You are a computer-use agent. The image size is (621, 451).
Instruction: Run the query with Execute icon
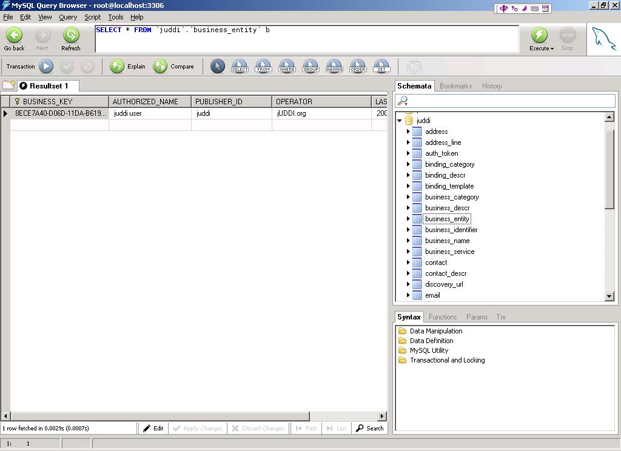coord(539,35)
